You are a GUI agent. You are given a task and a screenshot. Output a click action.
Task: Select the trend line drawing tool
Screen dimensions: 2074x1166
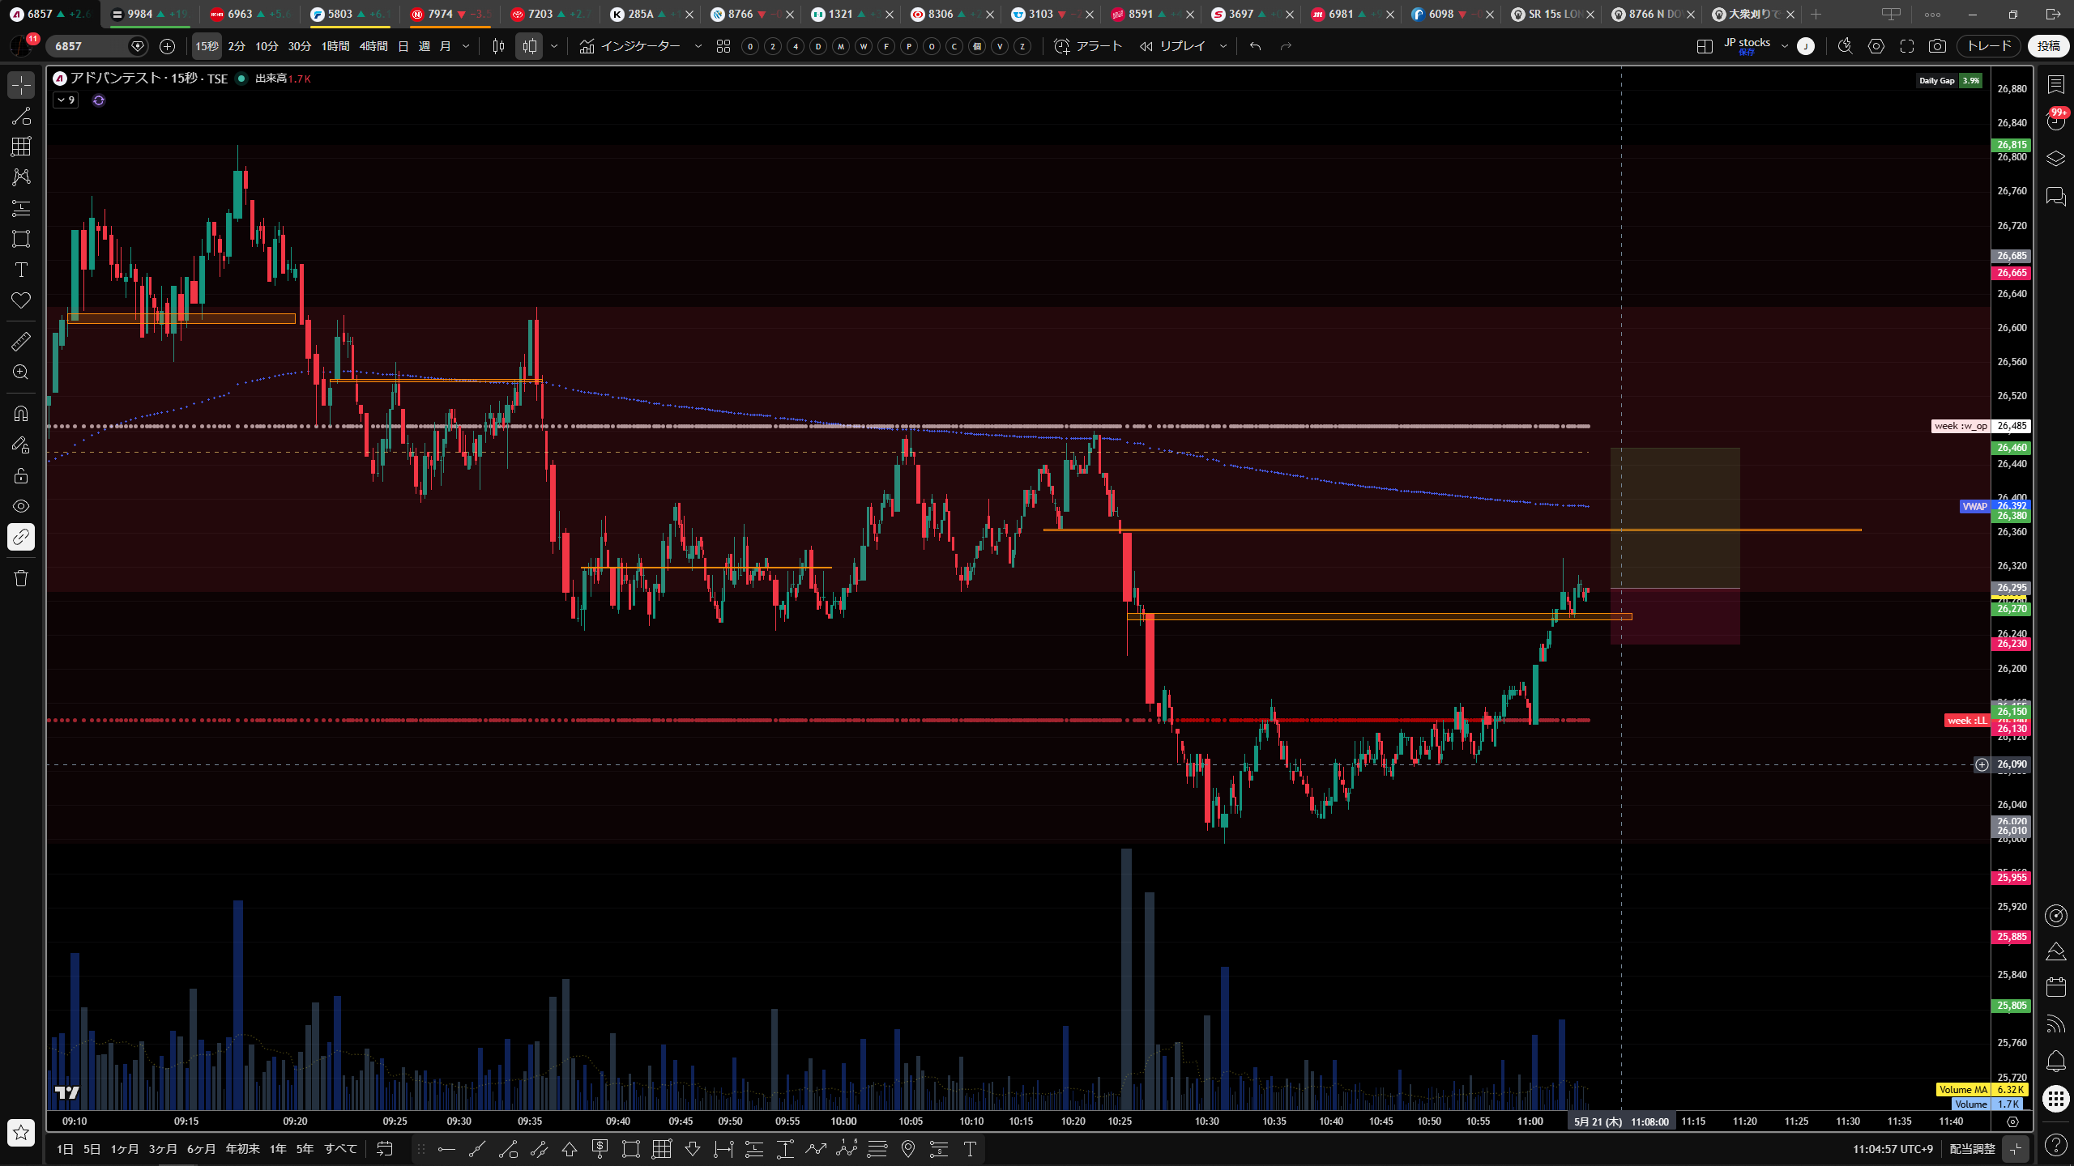pos(21,116)
